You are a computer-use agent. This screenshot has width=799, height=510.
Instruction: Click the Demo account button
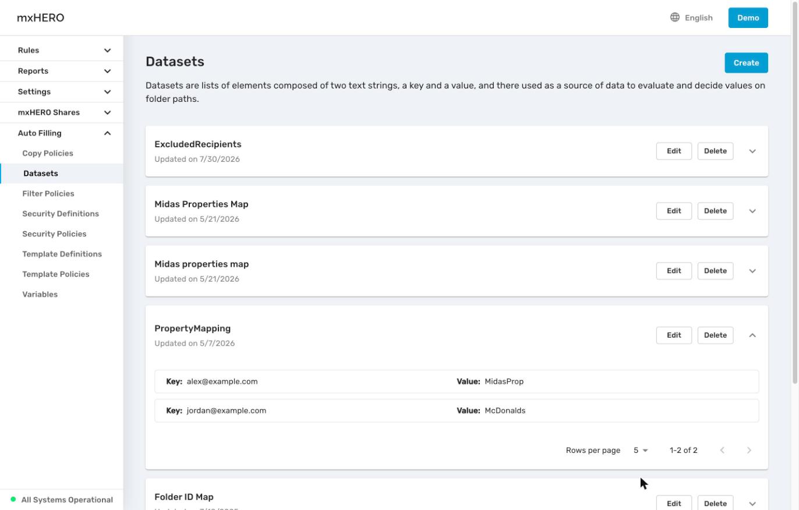coord(748,17)
